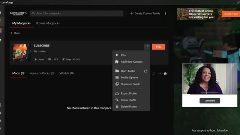Click the SUBSCRIBE profile title

pos(42,46)
